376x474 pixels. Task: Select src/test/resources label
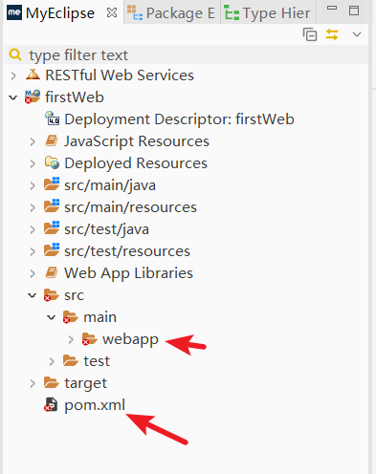pos(127,251)
